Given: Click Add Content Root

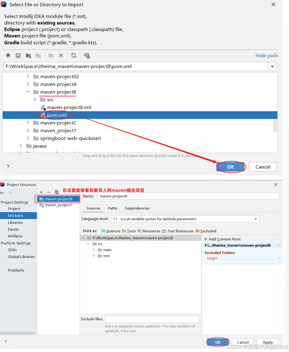Looking at the screenshot, I should point(222,239).
